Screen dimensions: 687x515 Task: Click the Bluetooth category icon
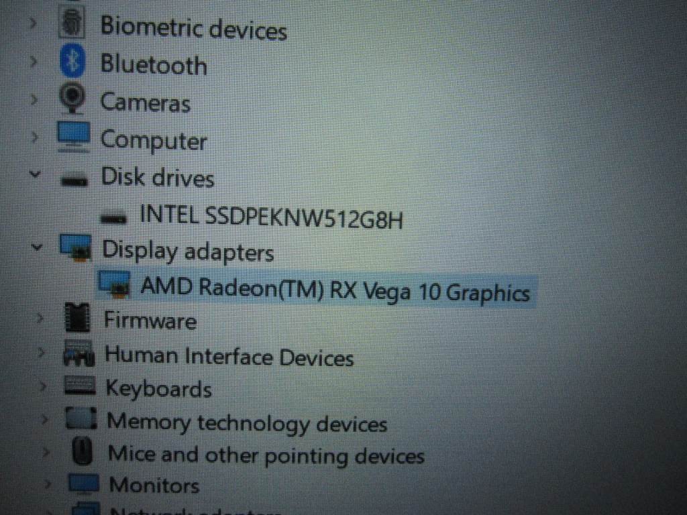(72, 61)
